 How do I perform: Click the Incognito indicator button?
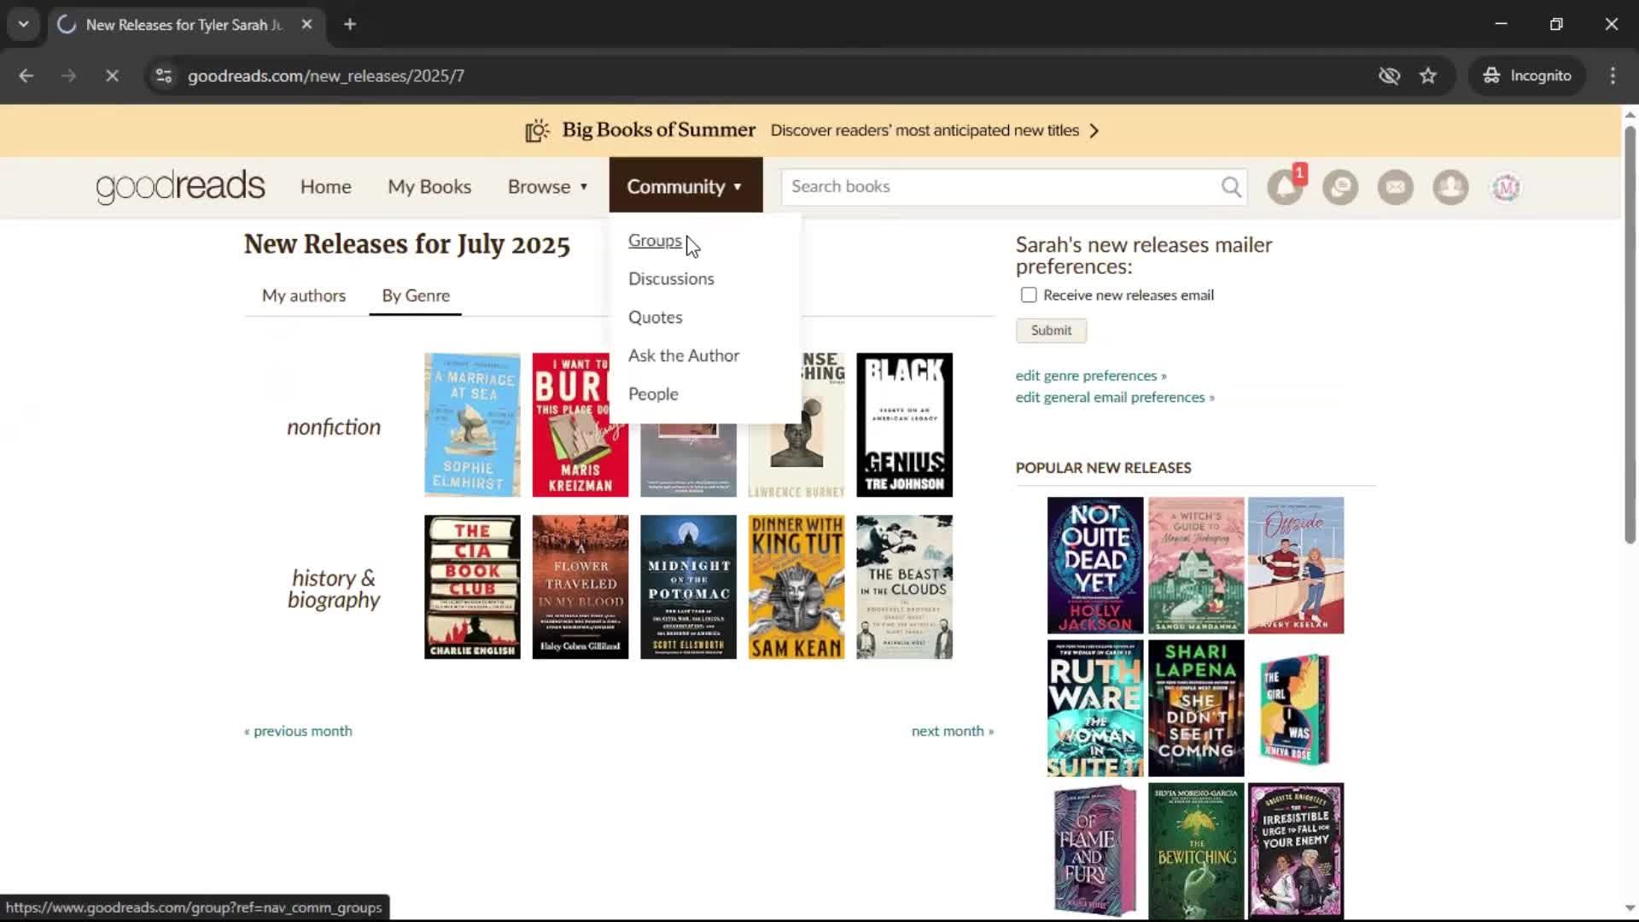(x=1527, y=76)
